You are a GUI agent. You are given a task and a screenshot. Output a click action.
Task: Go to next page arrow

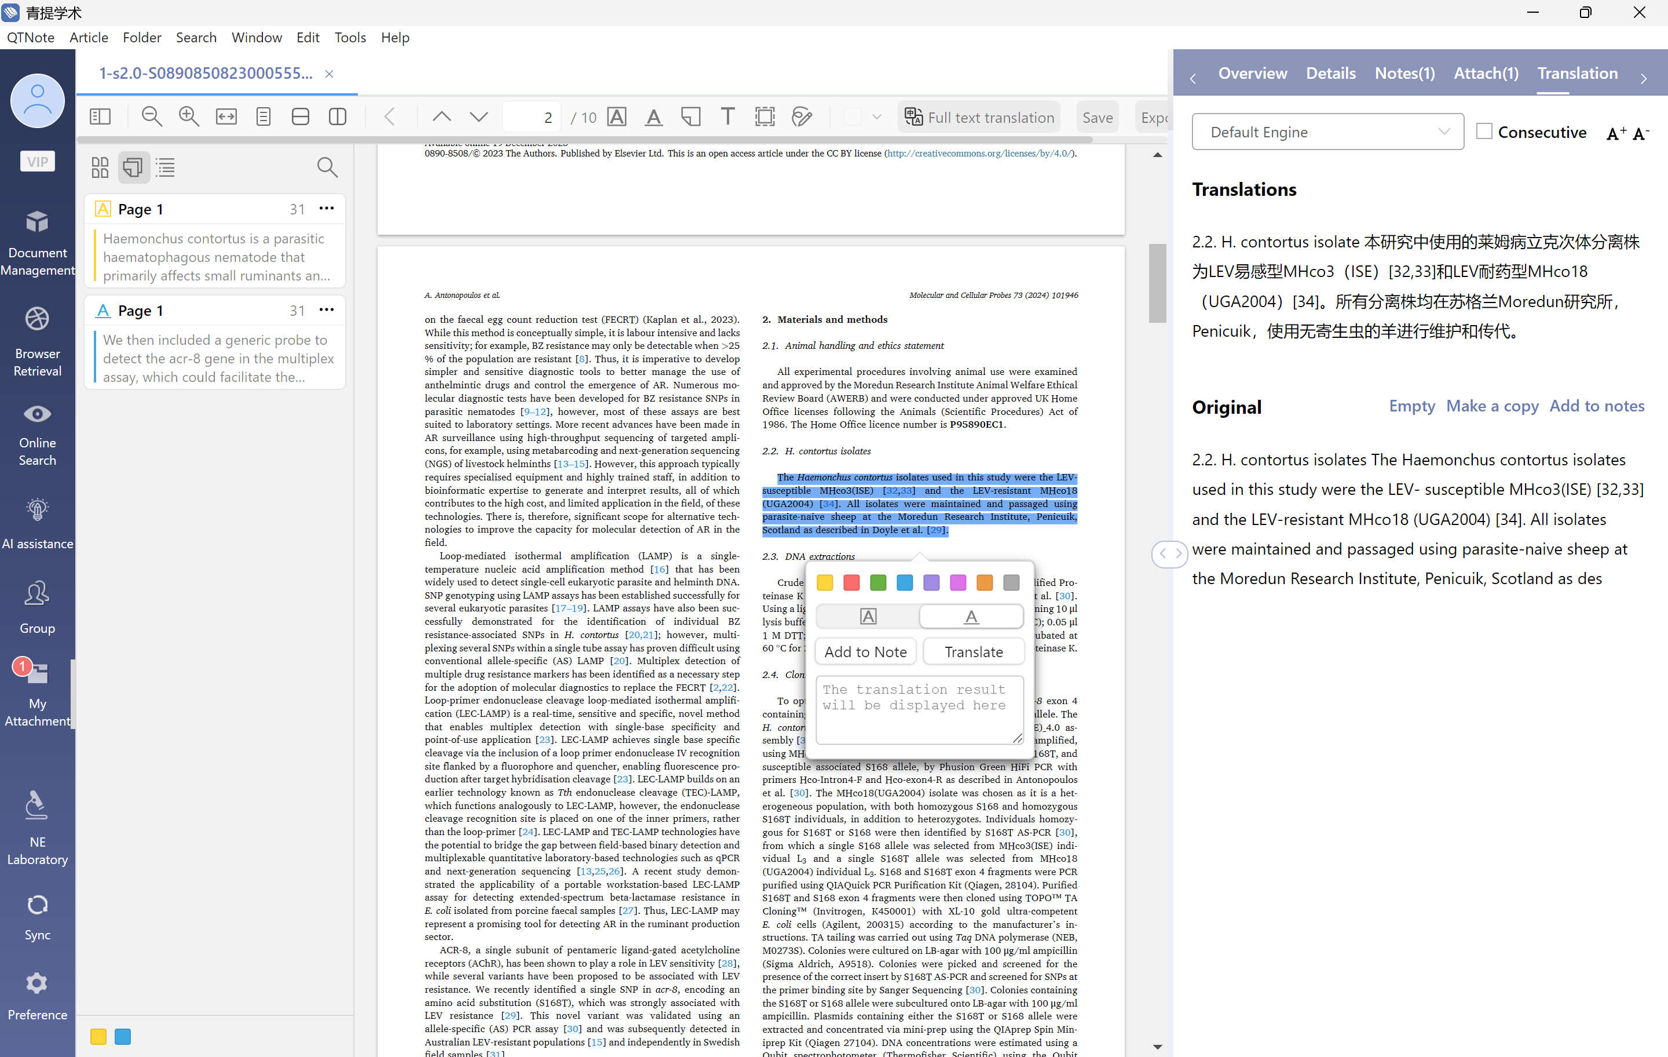(478, 116)
